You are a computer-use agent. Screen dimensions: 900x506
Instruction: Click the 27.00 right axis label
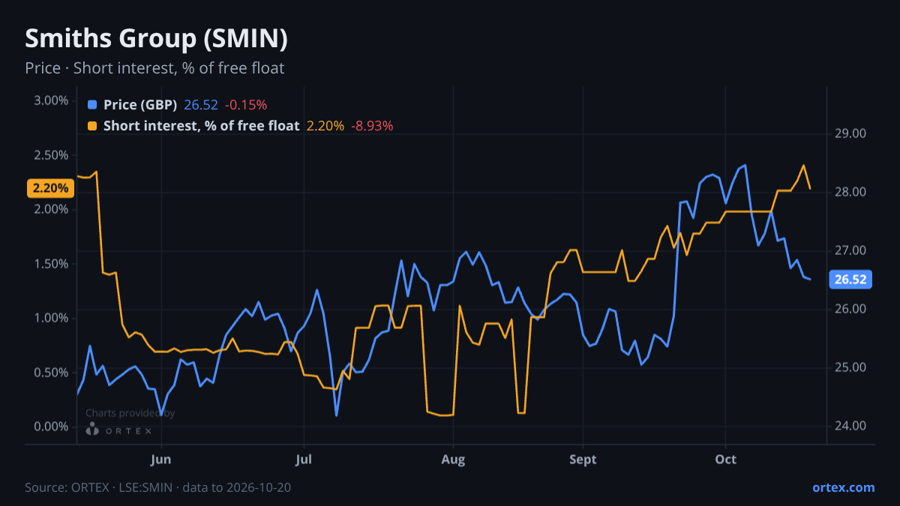[850, 250]
